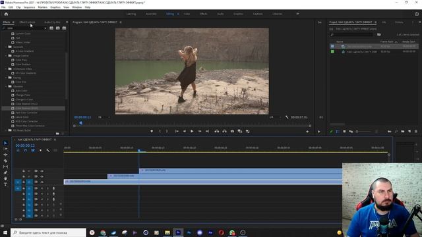This screenshot has width=422, height=237.
Task: Select the clip on track V3
Action: tap(241, 171)
